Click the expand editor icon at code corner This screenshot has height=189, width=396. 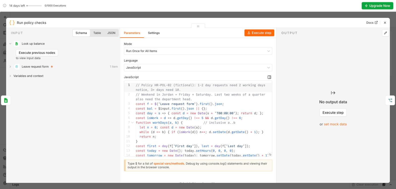click(270, 155)
